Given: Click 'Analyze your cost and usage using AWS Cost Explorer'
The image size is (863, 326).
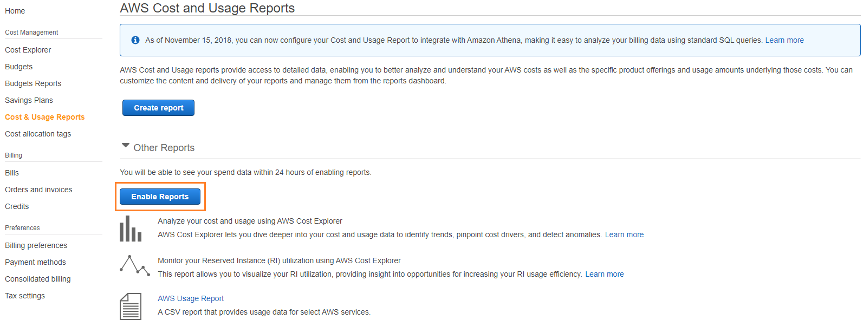Looking at the screenshot, I should pos(250,221).
